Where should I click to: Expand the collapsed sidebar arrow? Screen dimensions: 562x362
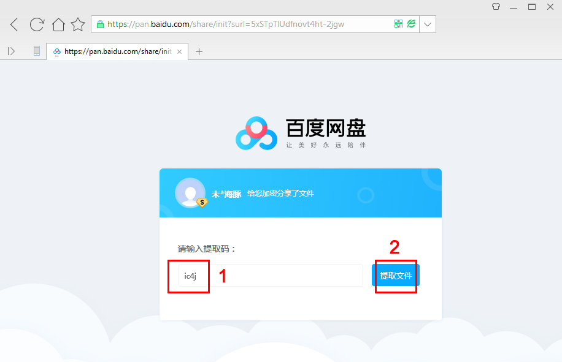[x=11, y=51]
